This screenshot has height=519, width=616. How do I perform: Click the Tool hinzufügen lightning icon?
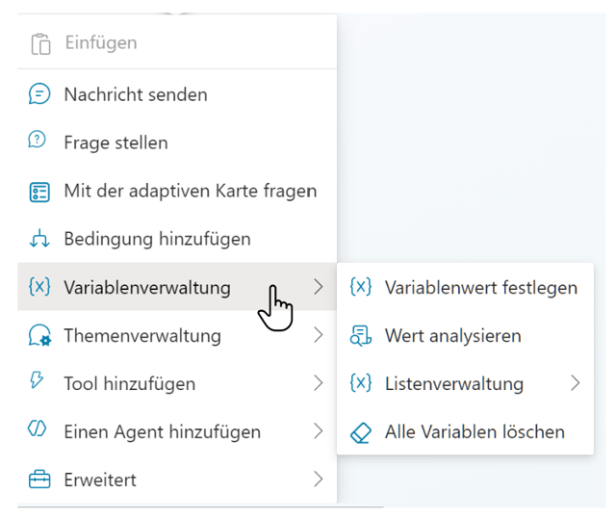37,380
